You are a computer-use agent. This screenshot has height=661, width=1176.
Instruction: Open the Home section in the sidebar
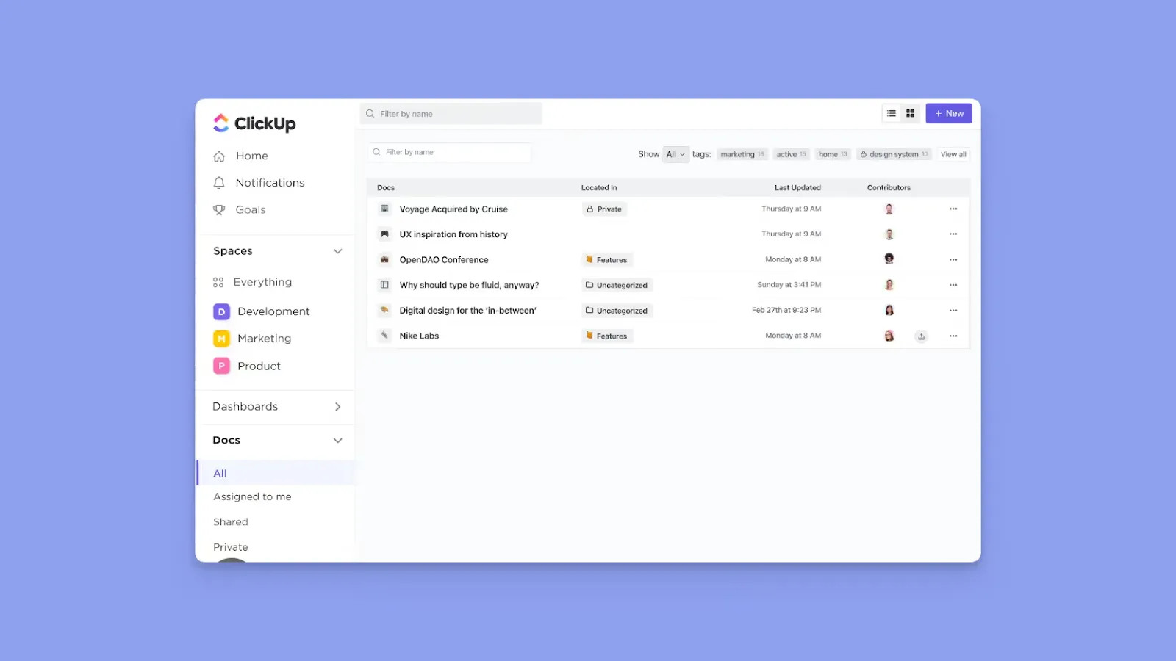coord(251,156)
